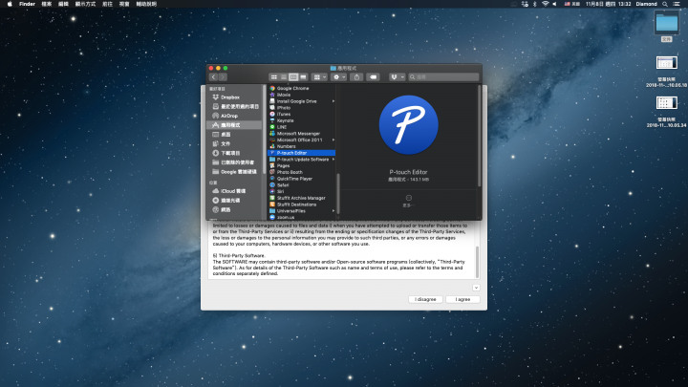688x387 pixels.
Task: Click the I agree button
Action: pyautogui.click(x=462, y=299)
